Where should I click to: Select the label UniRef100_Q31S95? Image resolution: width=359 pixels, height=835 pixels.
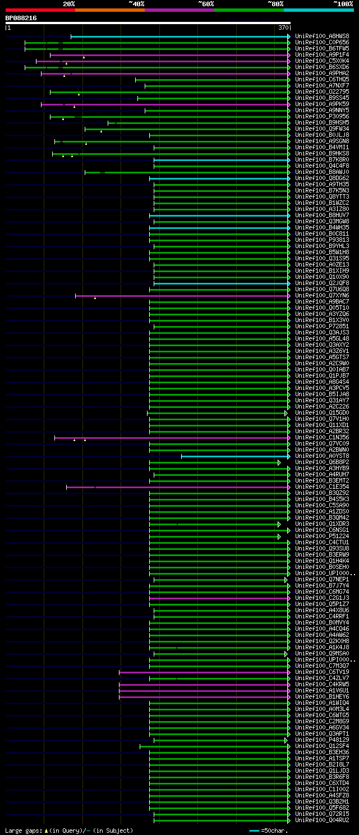[322, 259]
